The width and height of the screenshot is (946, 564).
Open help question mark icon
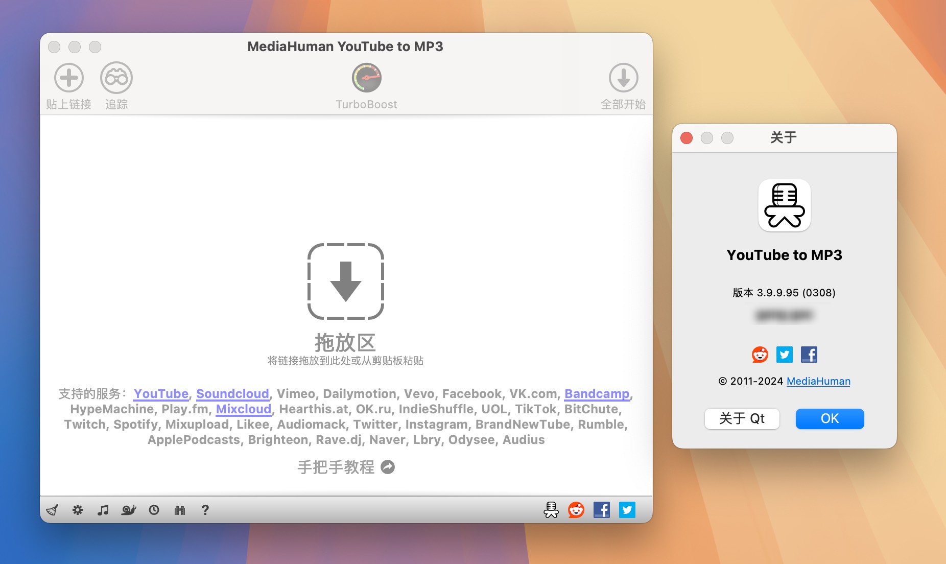[x=205, y=510]
